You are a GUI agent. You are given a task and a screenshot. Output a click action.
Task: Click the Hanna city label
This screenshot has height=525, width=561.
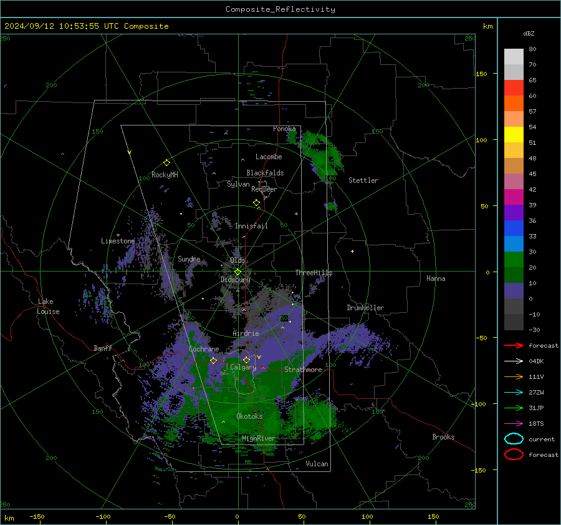(436, 278)
